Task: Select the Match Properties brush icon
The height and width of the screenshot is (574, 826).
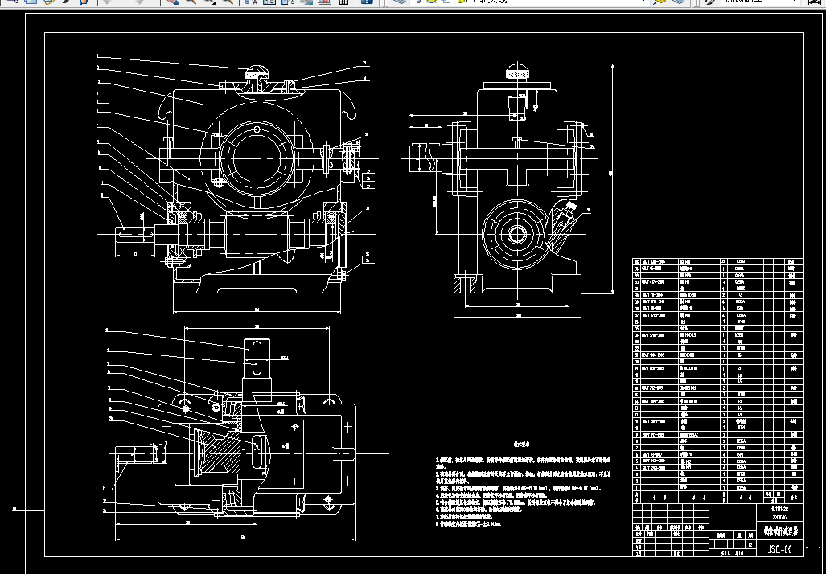Action: (67, 2)
